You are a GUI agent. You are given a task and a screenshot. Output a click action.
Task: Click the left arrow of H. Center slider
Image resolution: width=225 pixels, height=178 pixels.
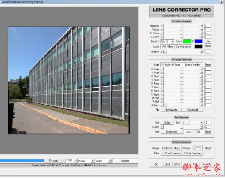click(162, 33)
